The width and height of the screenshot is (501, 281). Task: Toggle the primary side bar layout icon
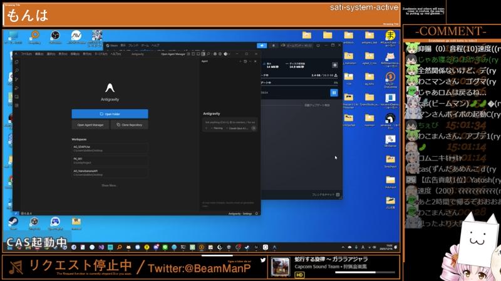[x=193, y=54]
